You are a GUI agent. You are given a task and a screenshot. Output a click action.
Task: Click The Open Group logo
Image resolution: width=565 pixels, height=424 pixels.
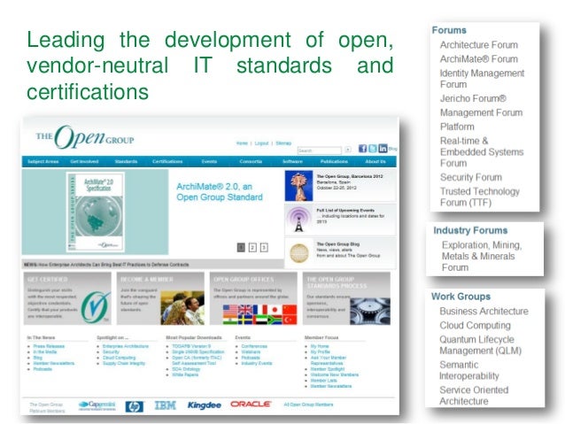[85, 137]
